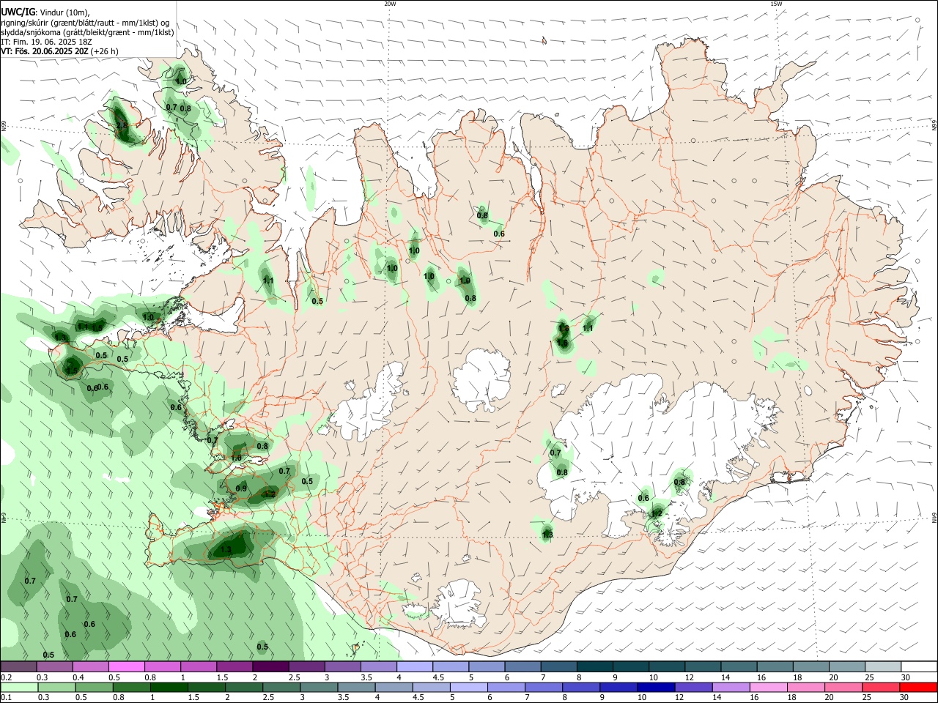Image resolution: width=938 pixels, height=703 pixels.
Task: Pick the 0.2 mauve snow-scale swatch
Action: pos(18,666)
